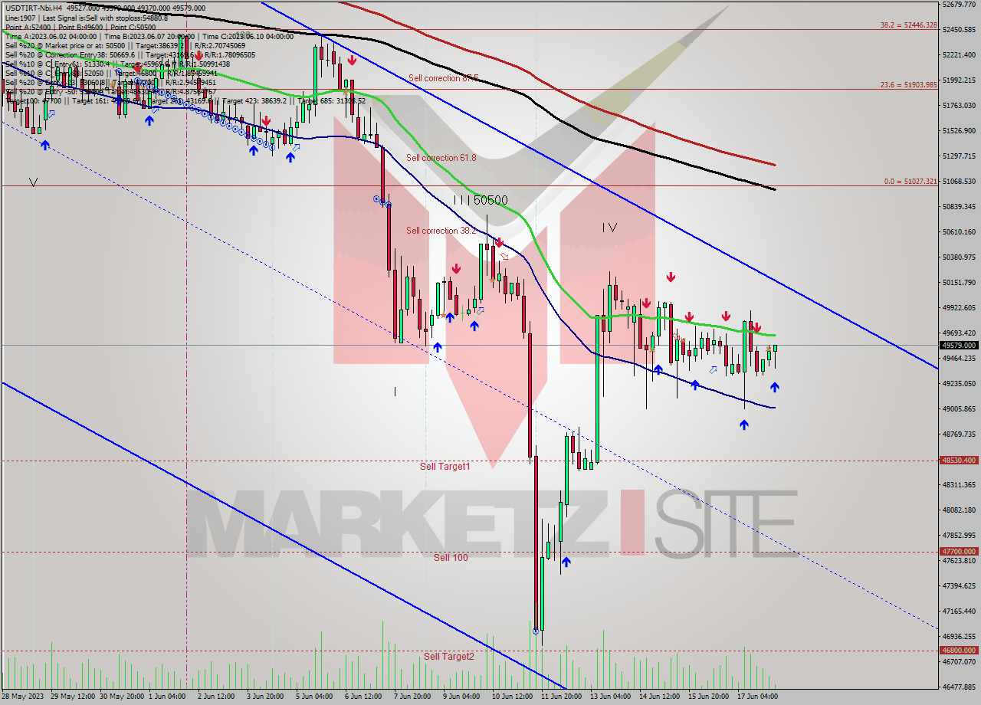Image resolution: width=981 pixels, height=705 pixels.
Task: Click the 48082.180 price axis value
Action: point(959,510)
